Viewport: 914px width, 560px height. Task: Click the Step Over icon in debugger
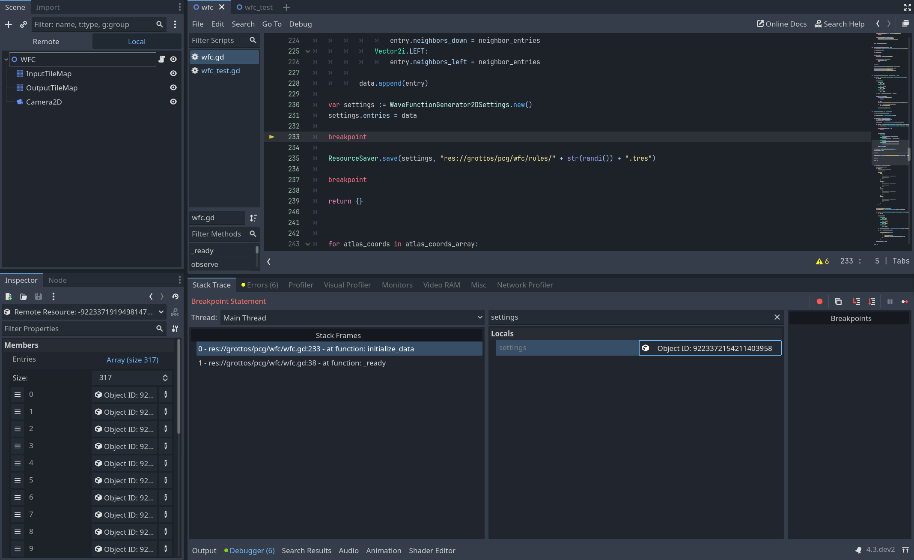click(872, 301)
